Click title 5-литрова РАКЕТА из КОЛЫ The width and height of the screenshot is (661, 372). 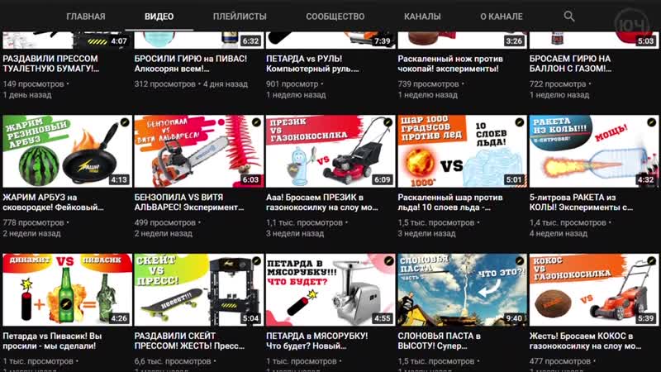click(x=582, y=202)
